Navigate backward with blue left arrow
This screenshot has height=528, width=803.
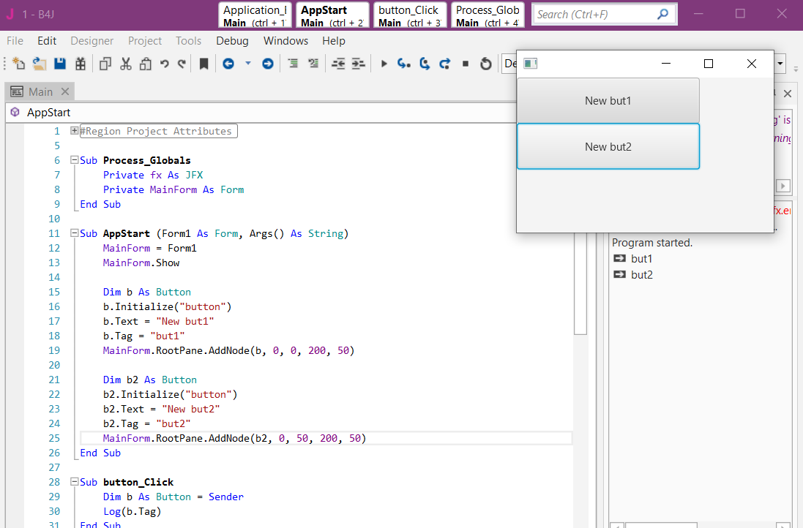228,64
